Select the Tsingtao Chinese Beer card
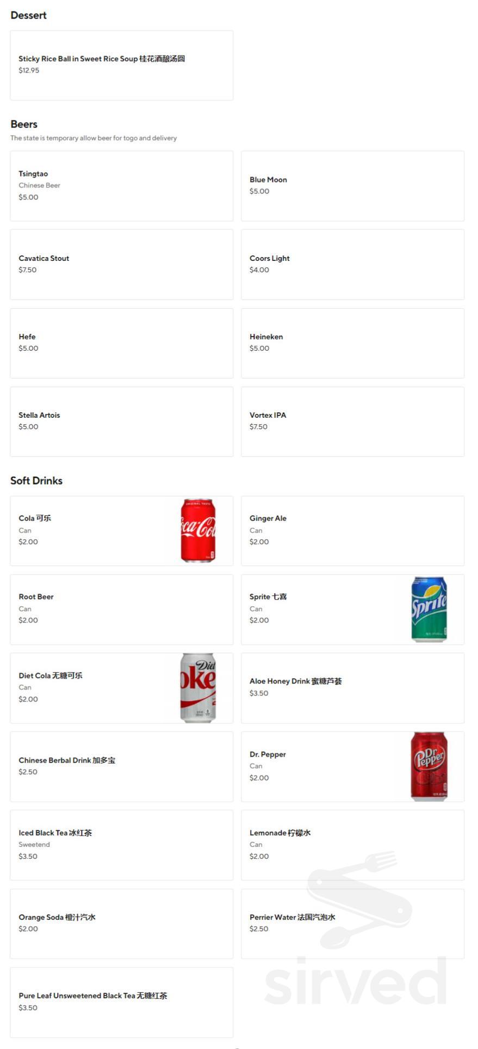This screenshot has width=478, height=1049. [x=121, y=186]
